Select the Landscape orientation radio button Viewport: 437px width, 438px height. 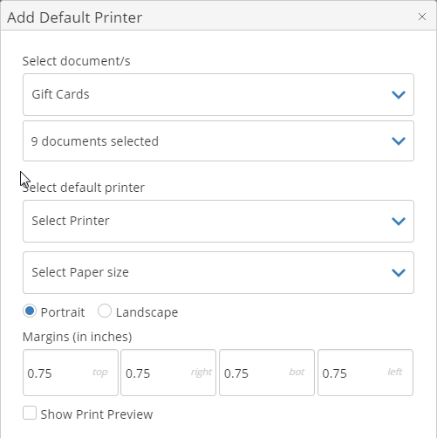pos(105,311)
